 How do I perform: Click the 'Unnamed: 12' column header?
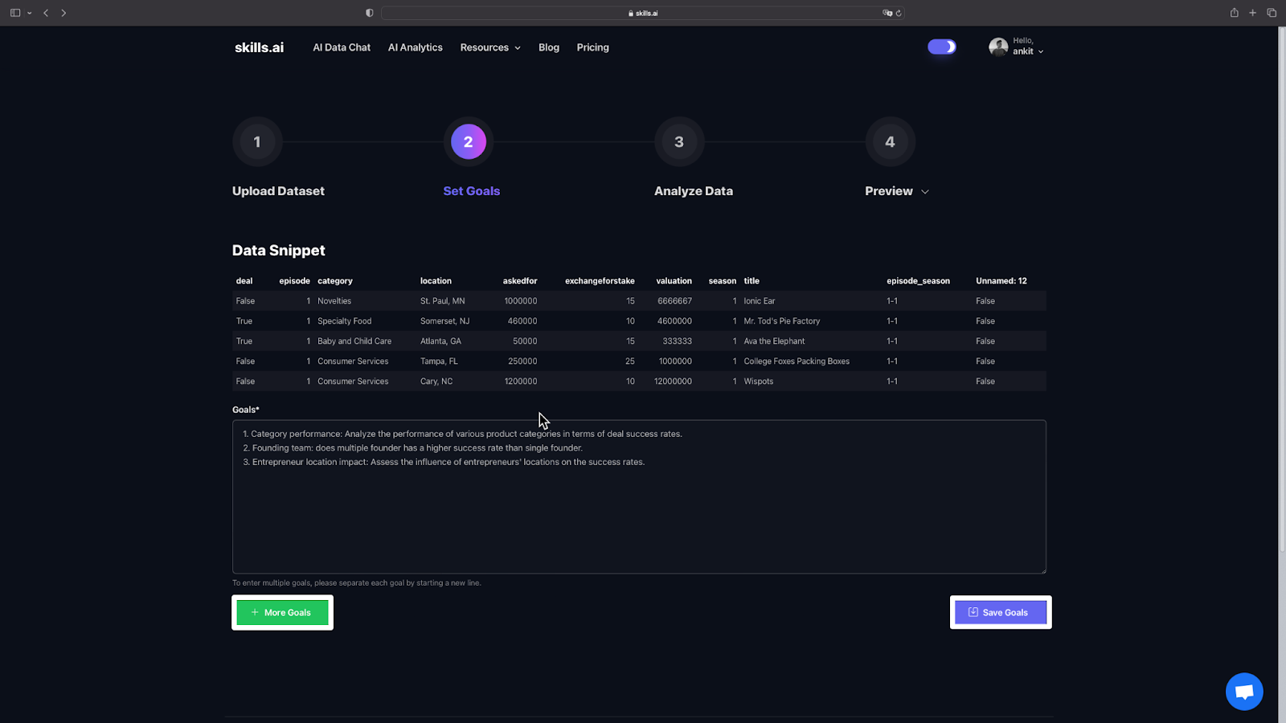(1001, 281)
